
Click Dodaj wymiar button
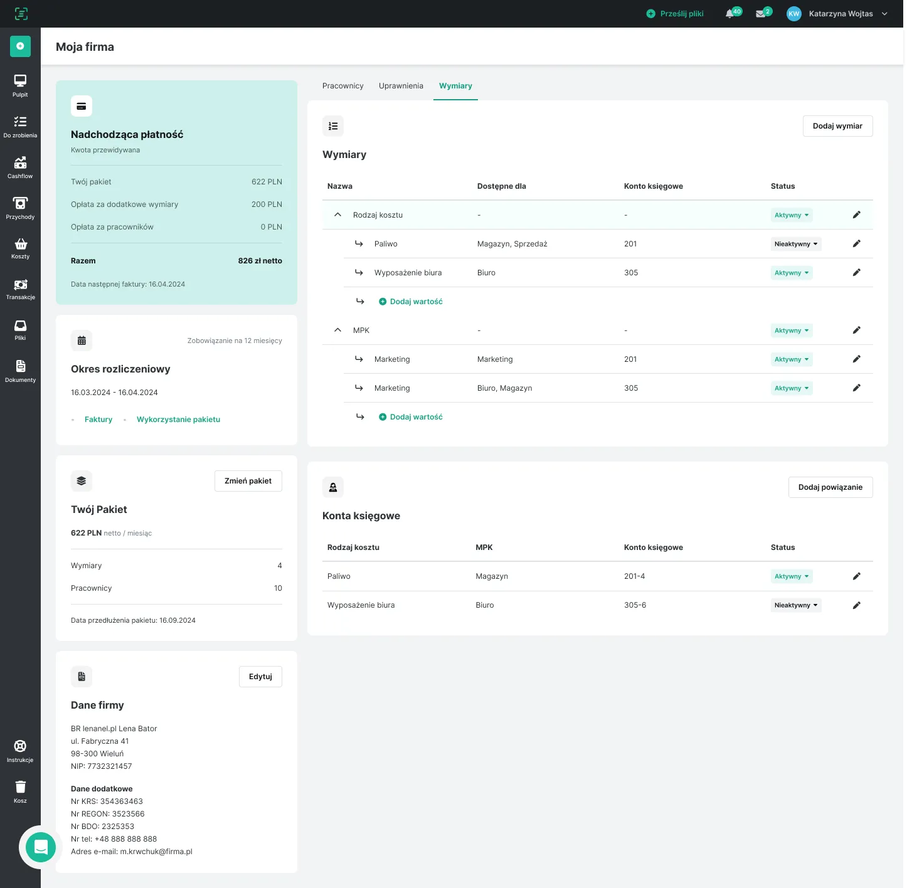(x=837, y=126)
